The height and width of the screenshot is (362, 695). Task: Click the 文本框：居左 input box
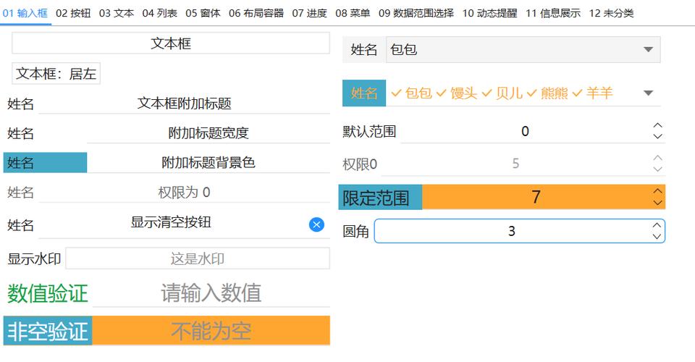(x=56, y=74)
